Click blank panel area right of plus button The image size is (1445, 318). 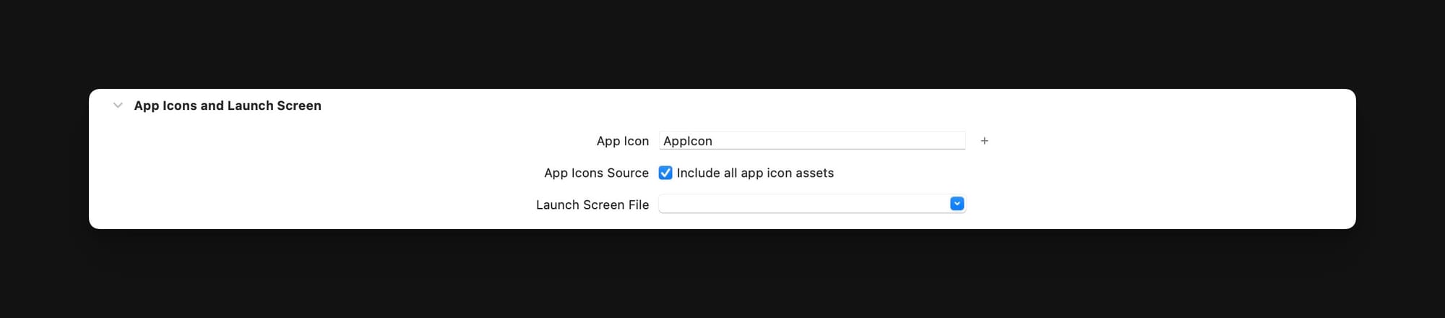tap(1156, 141)
